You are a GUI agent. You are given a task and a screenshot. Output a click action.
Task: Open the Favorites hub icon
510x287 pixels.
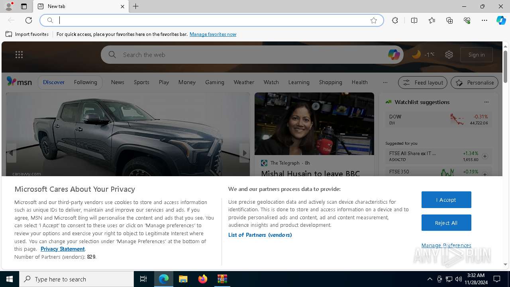coord(432,20)
